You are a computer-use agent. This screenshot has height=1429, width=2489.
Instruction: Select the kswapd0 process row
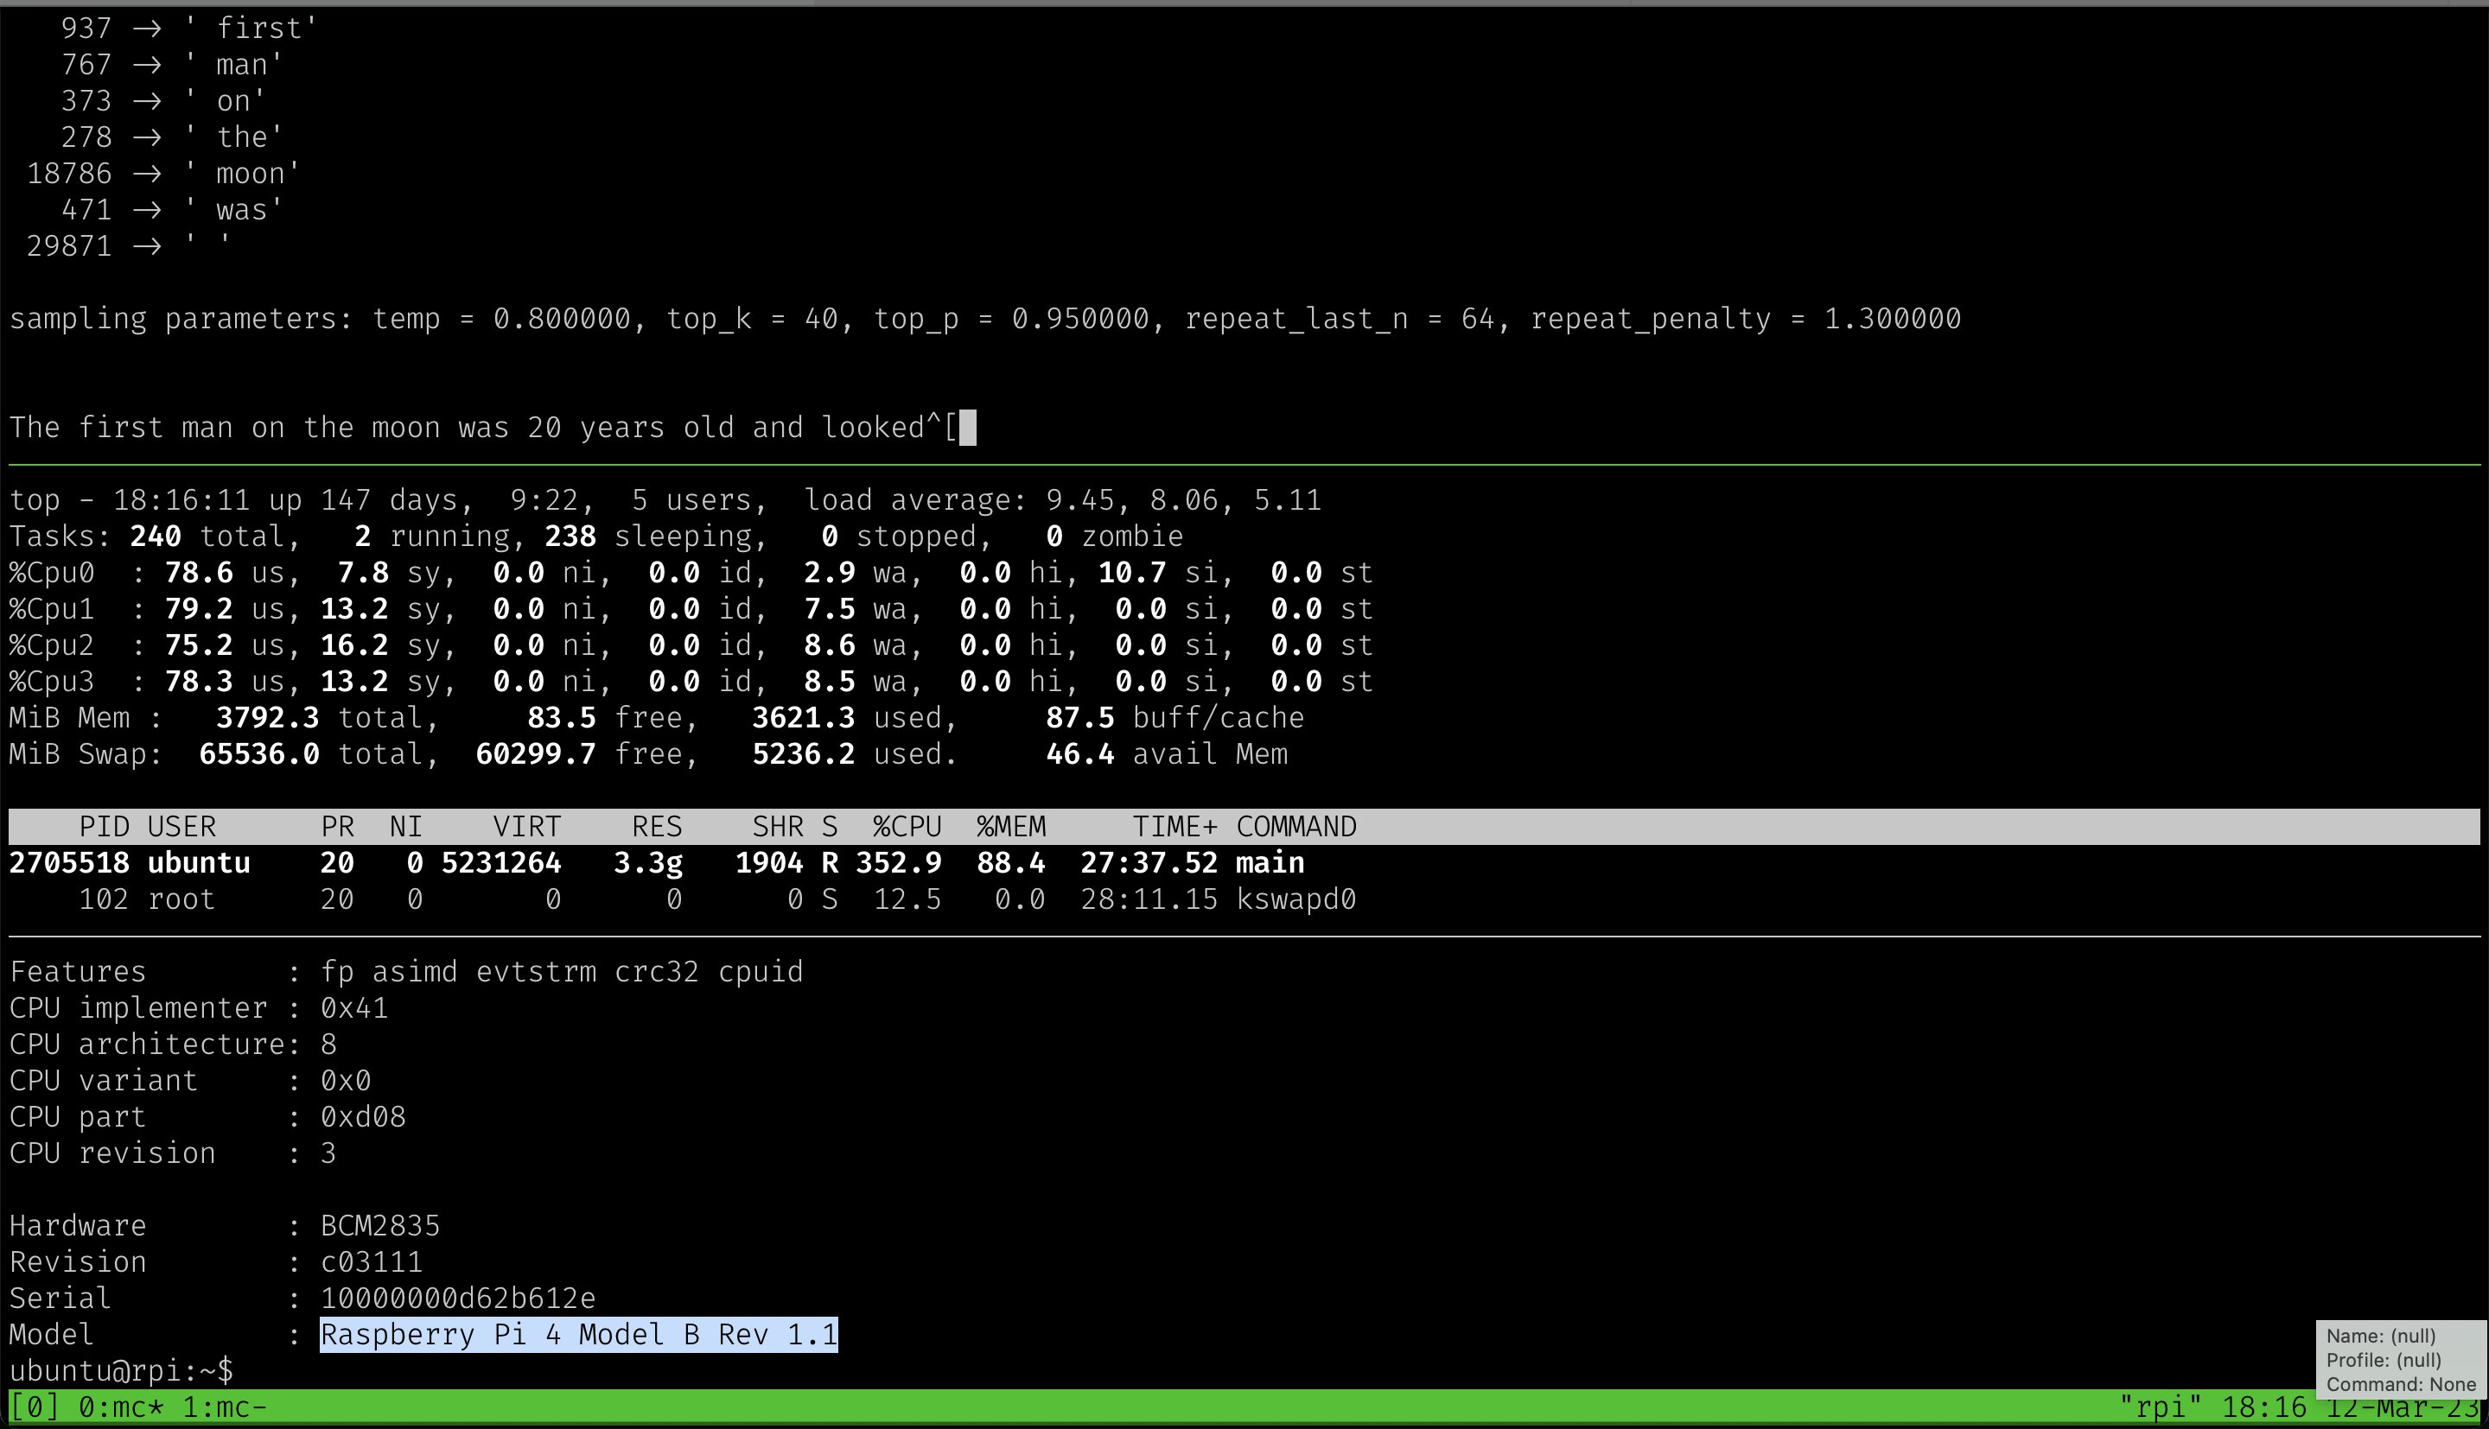point(648,899)
